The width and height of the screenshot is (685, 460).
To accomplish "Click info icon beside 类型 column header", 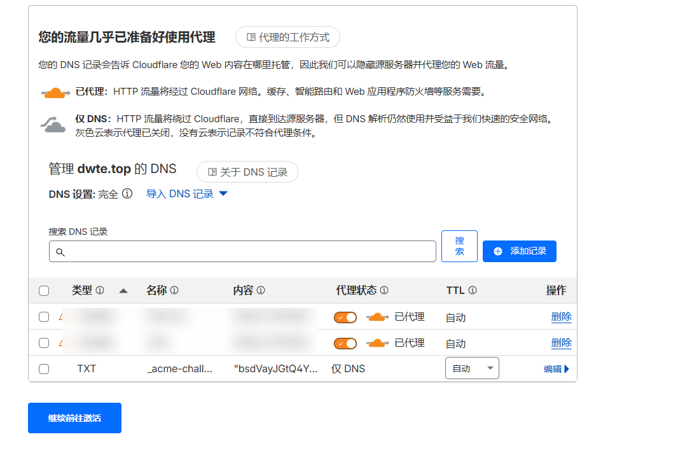I will [100, 290].
